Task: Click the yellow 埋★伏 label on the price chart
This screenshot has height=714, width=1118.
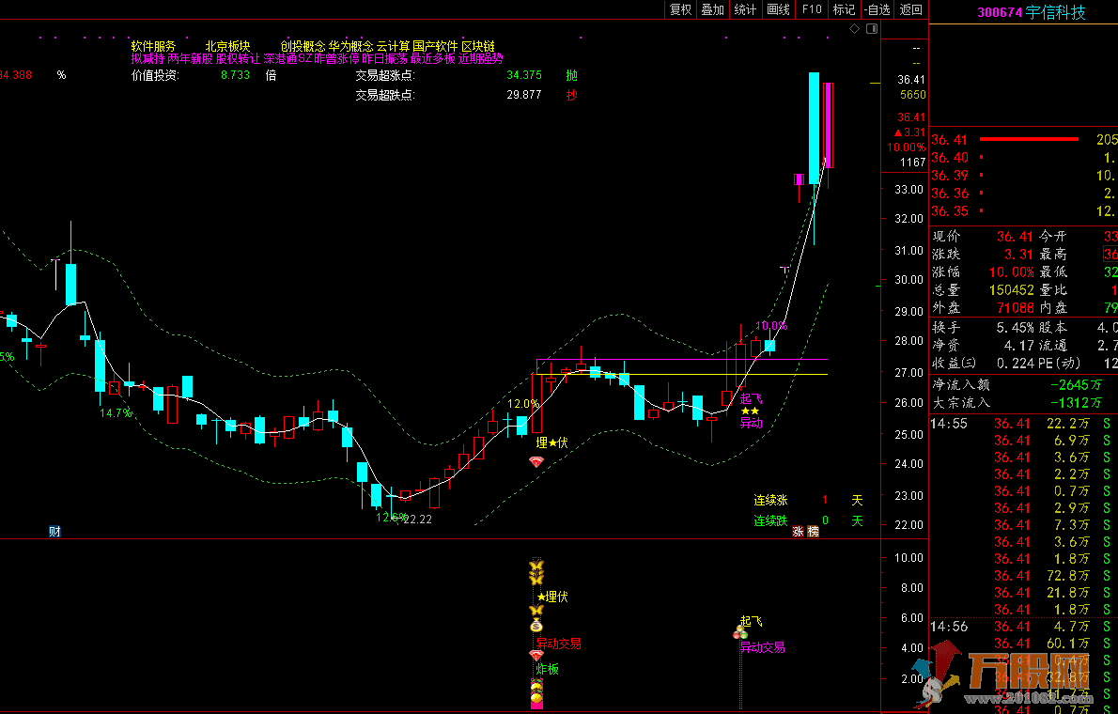Action: pyautogui.click(x=551, y=442)
